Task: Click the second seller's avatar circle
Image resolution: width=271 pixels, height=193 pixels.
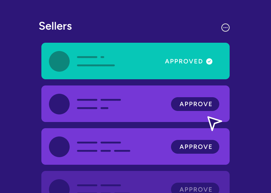Action: [59, 104]
